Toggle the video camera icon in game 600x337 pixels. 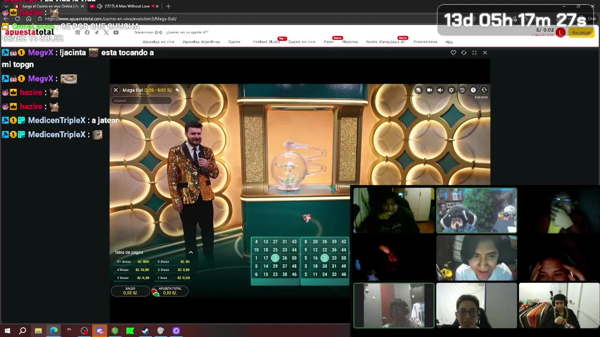coord(429,90)
